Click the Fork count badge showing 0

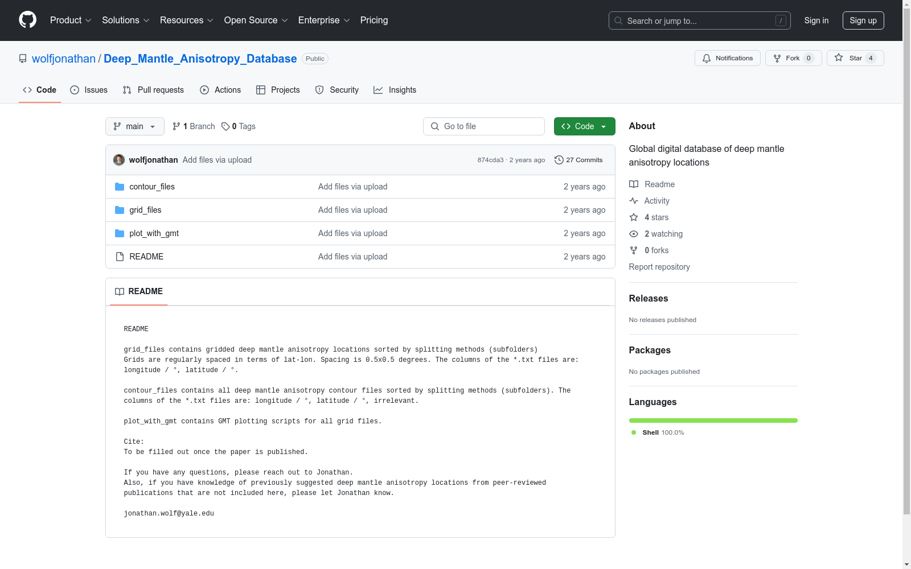coord(809,58)
